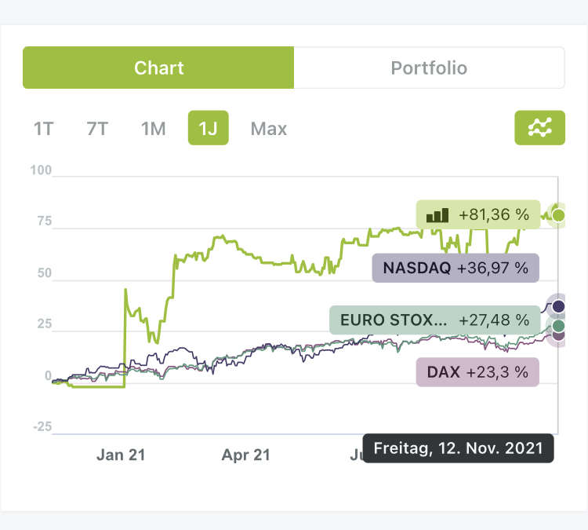Viewport: 588px width, 530px height.
Task: Click the dark blue NASDAQ endpoint dot
Action: coord(558,306)
